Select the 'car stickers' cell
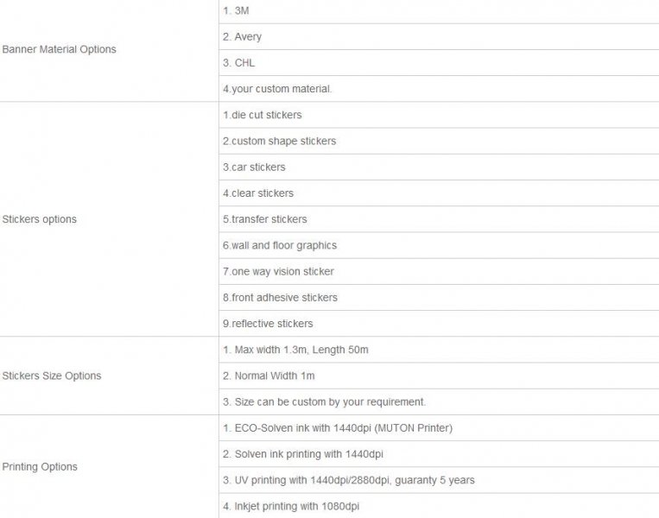Screen dimensions: 659x518 (x=439, y=167)
